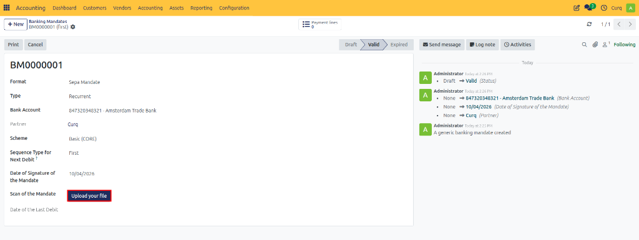Open the pencil edit icon in navbar
Screen dimensions: 639x240
coord(576,7)
